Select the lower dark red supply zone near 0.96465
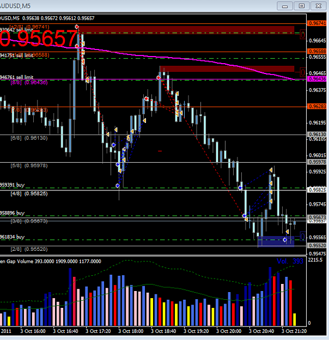The height and width of the screenshot is (340, 329). tap(227, 69)
